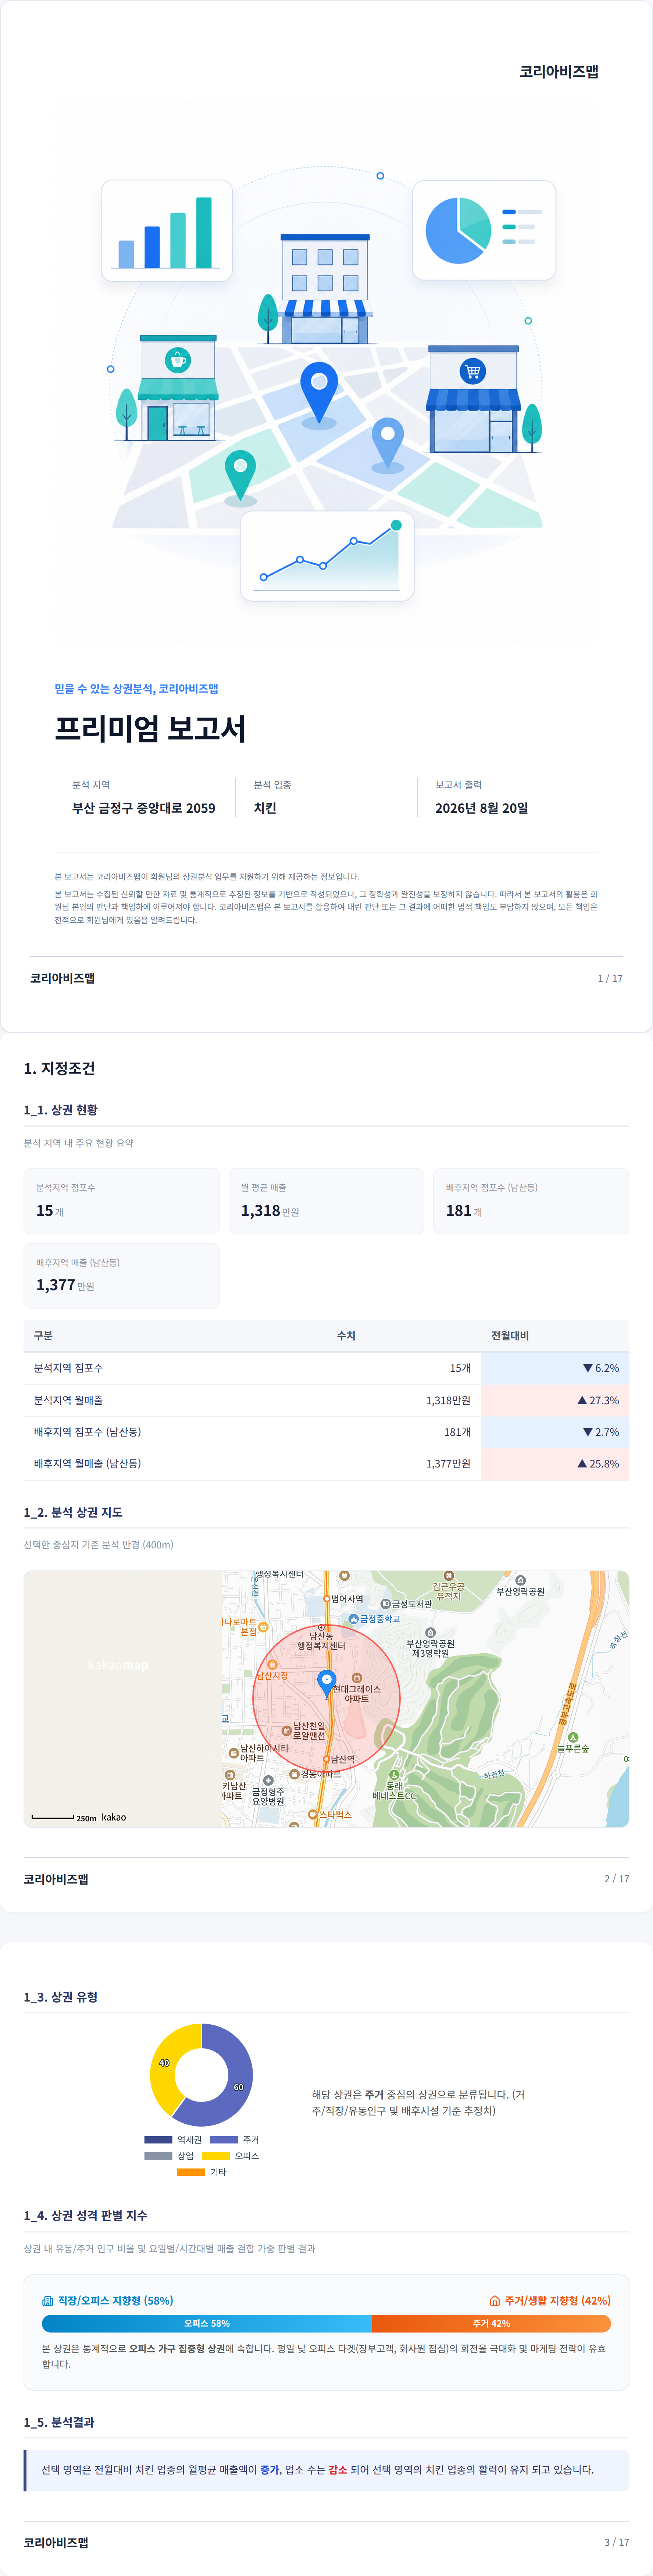The height and width of the screenshot is (2576, 653).
Task: Click the 월 평균 매출 1,318만원 card
Action: pos(326,1201)
